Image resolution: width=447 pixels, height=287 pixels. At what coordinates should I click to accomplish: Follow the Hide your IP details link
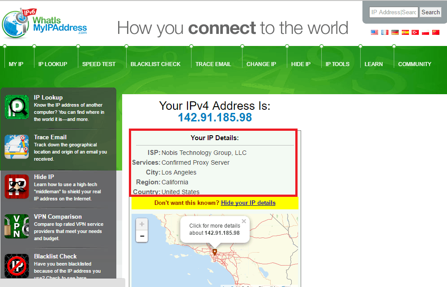pyautogui.click(x=248, y=203)
